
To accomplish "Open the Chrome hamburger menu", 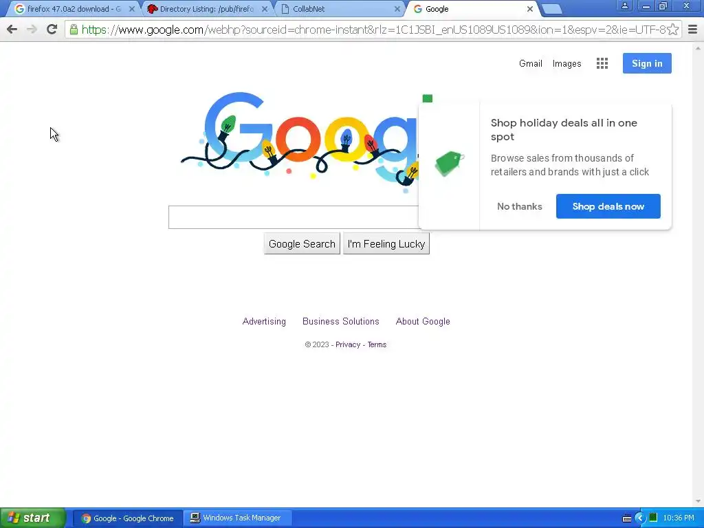I will point(693,30).
